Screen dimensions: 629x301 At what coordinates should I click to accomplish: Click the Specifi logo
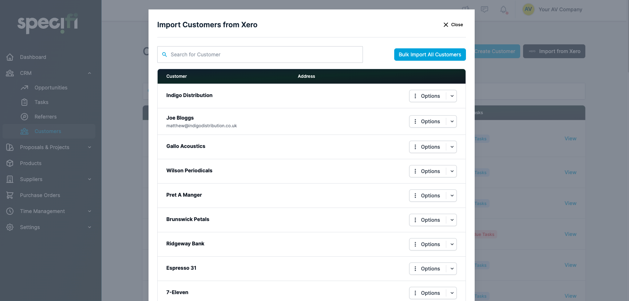(48, 24)
